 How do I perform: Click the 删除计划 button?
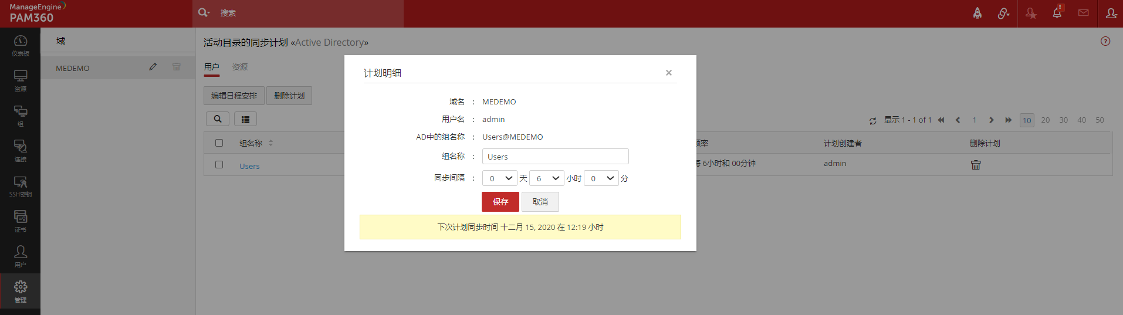click(289, 96)
